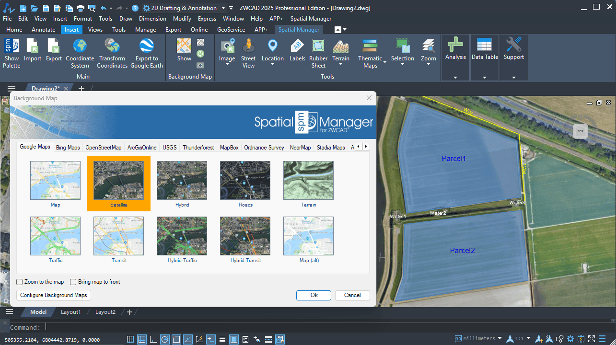Enable Zoom to the map checkbox
The width and height of the screenshot is (616, 345).
(x=20, y=282)
